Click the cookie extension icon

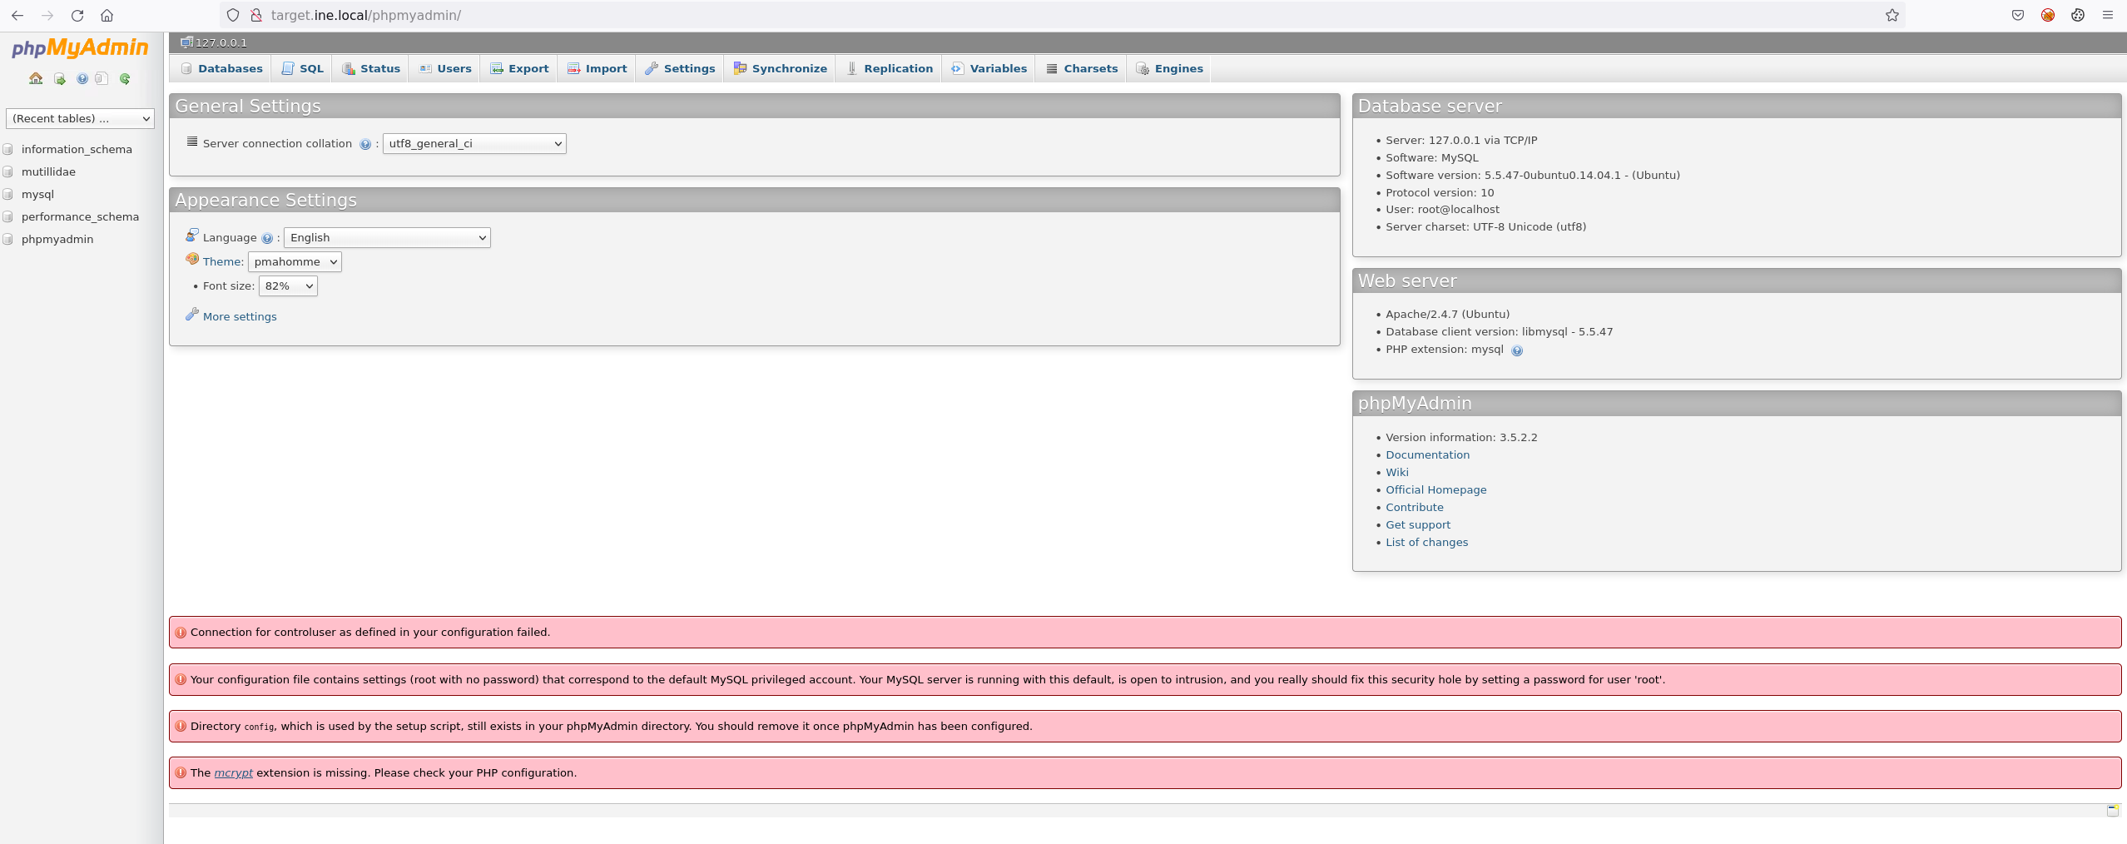[2078, 15]
